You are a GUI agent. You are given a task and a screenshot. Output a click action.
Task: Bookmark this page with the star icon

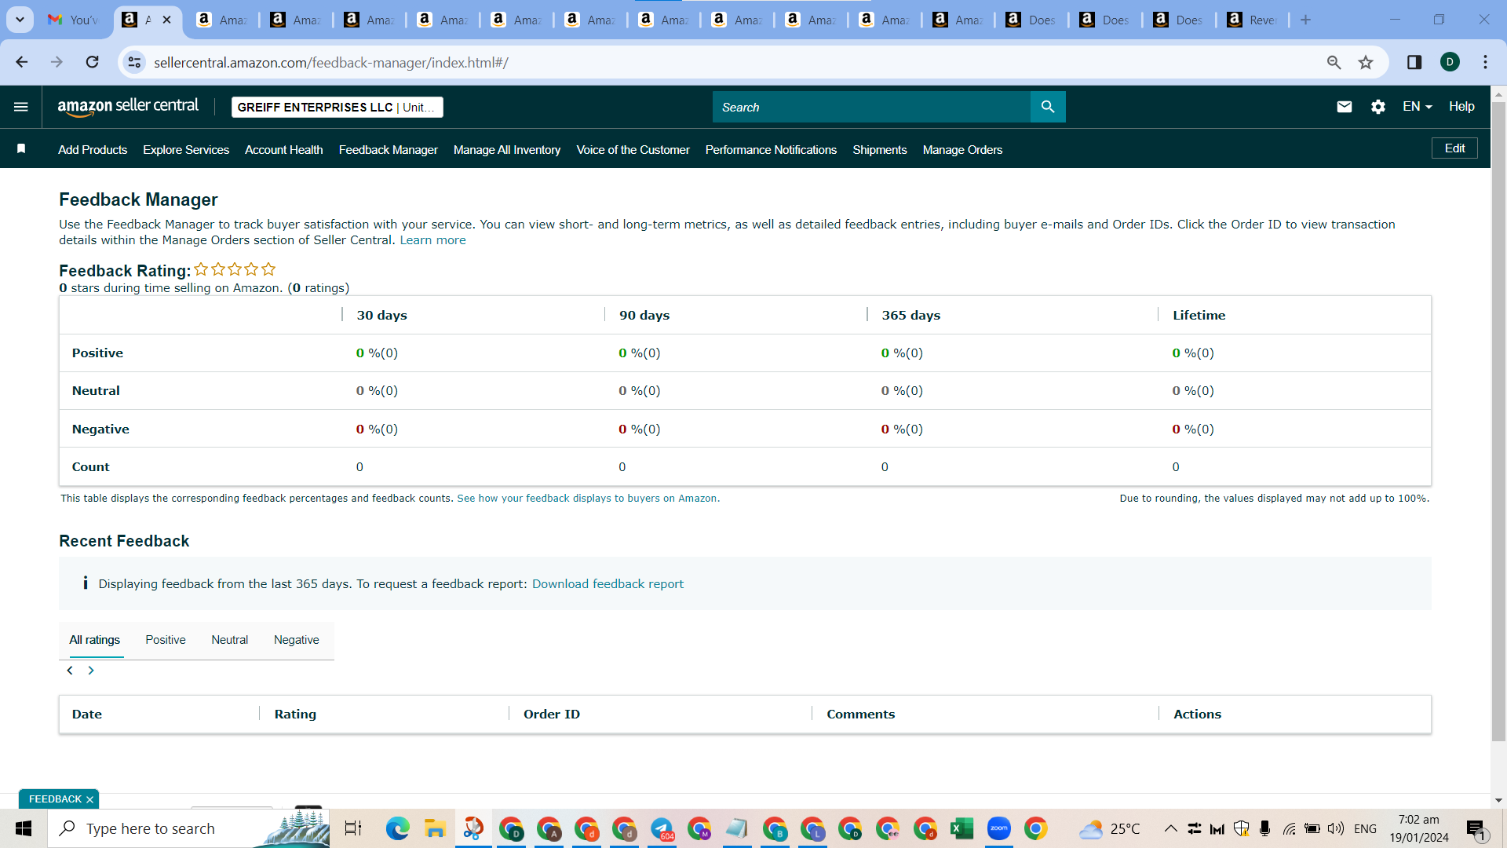point(1366,62)
